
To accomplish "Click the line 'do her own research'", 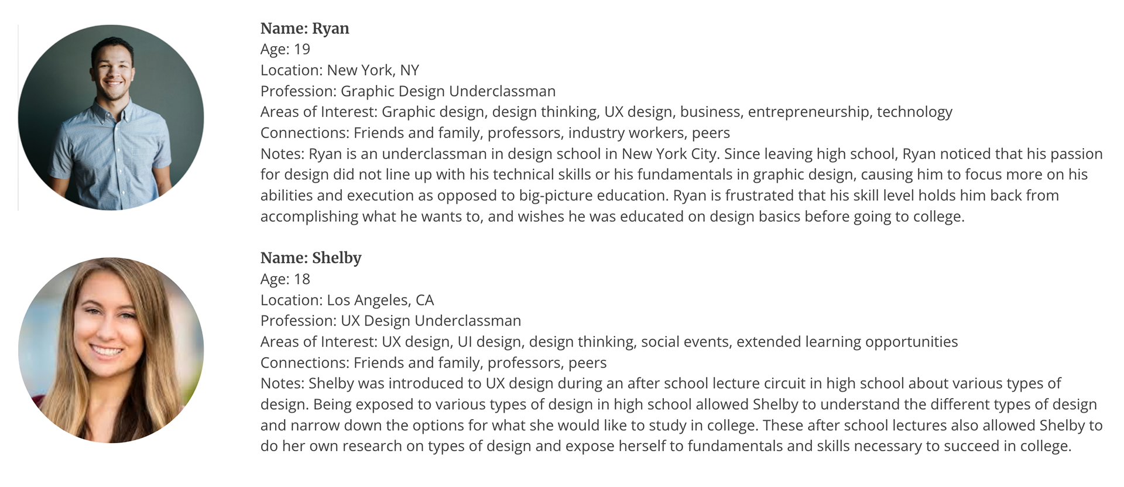I will (666, 446).
